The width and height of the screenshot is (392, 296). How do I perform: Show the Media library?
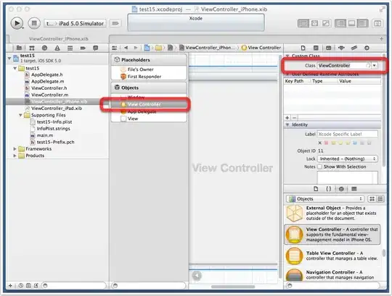(354, 189)
